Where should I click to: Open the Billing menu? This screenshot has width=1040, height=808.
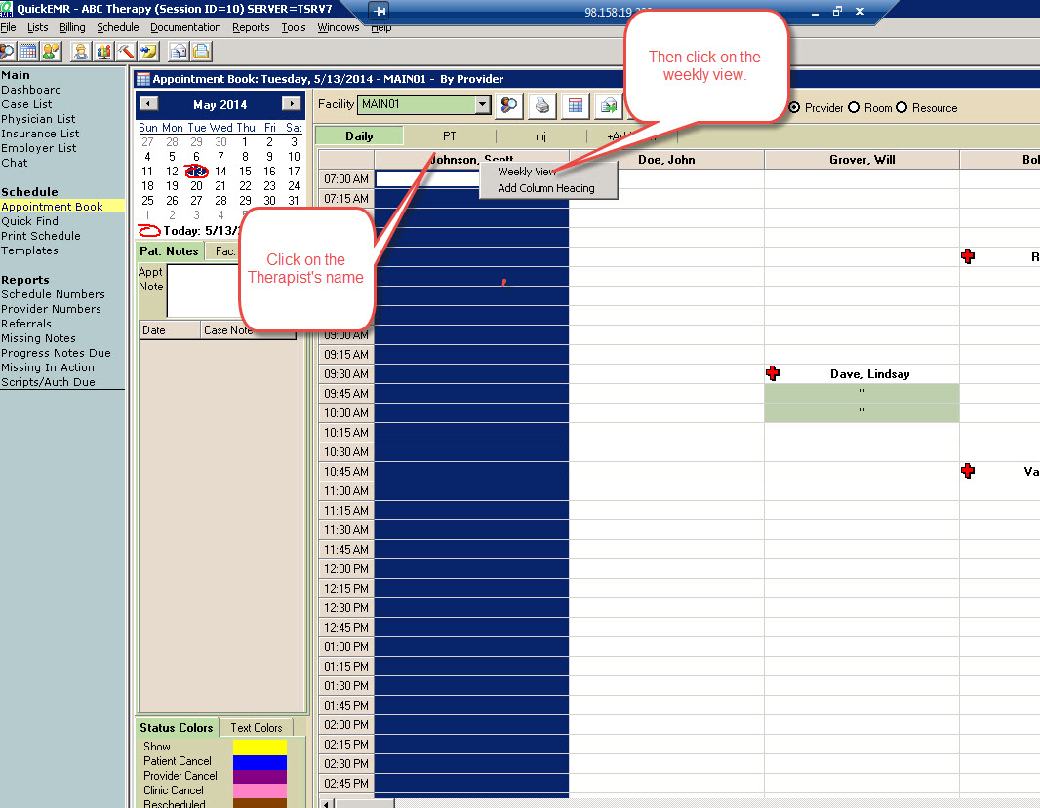tap(72, 27)
